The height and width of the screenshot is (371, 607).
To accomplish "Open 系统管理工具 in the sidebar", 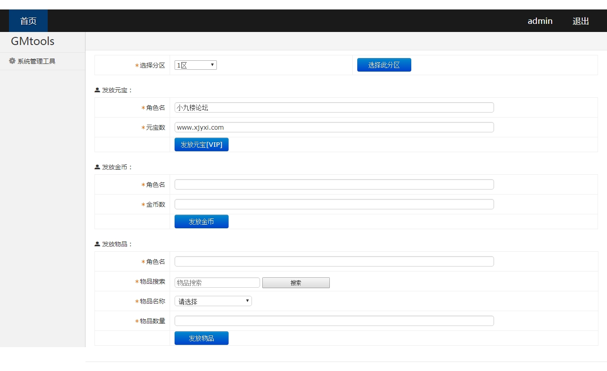I will (36, 61).
